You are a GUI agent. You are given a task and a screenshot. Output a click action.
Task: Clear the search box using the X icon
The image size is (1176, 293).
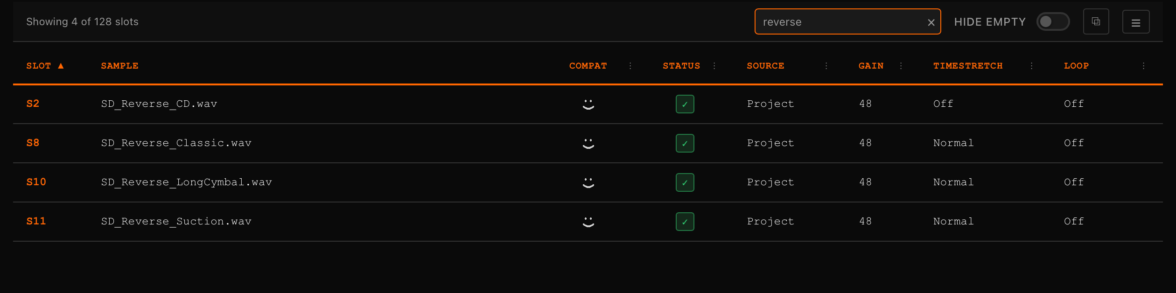tap(931, 21)
